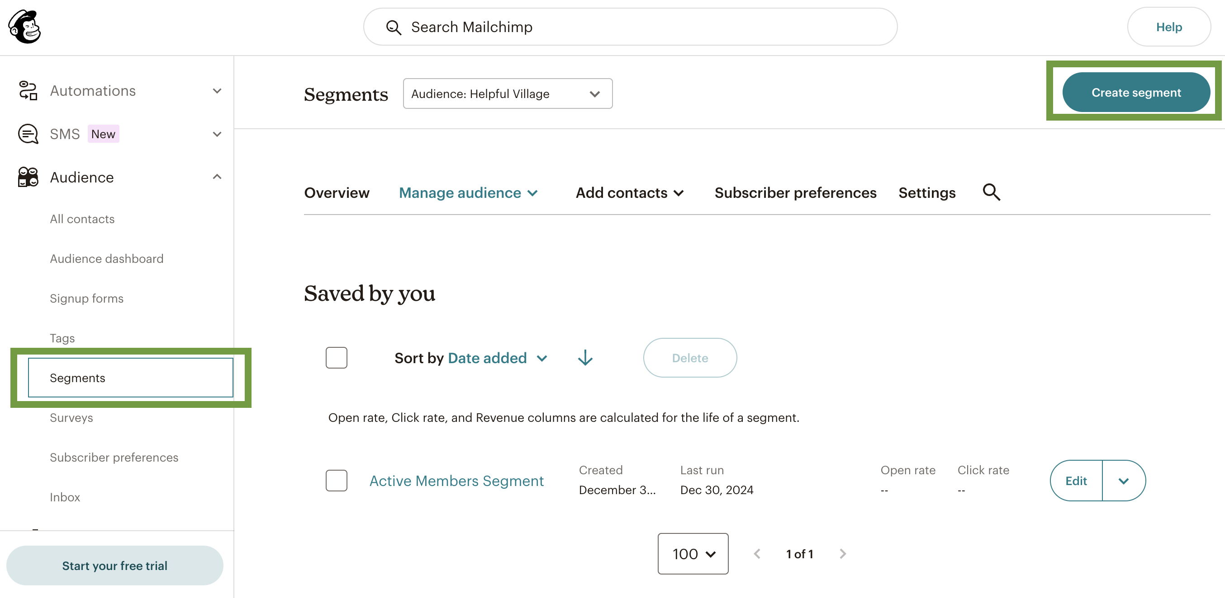Expand the Automations sidebar section
1225x598 pixels.
[217, 91]
